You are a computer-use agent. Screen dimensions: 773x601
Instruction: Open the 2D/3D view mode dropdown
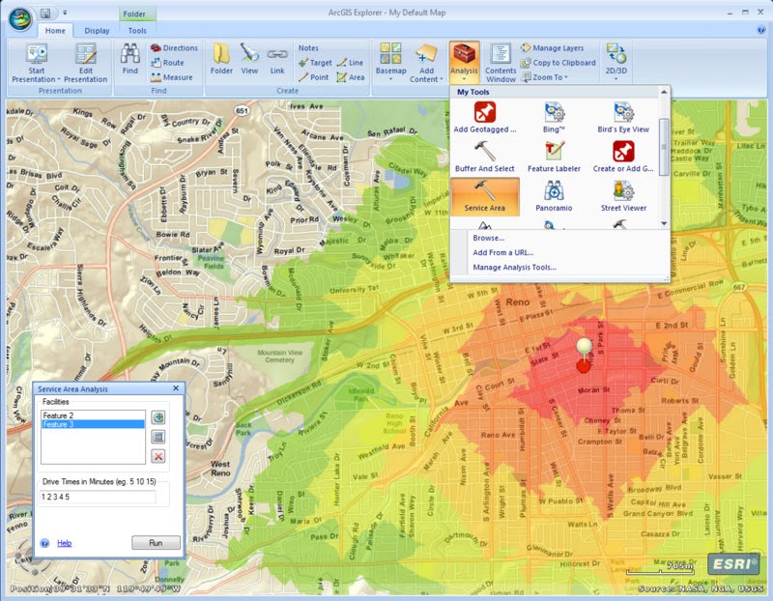(x=616, y=63)
